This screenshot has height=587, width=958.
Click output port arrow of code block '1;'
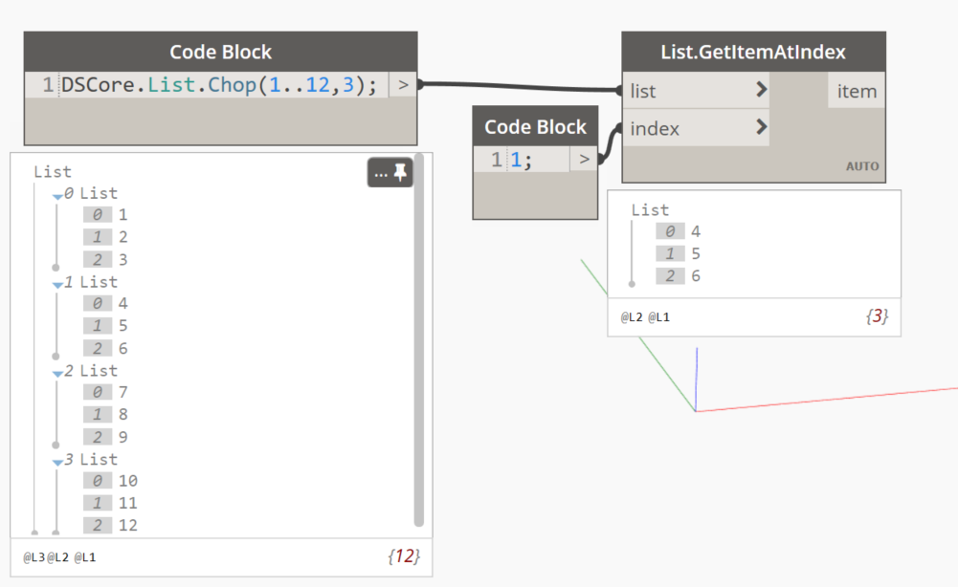click(x=584, y=160)
